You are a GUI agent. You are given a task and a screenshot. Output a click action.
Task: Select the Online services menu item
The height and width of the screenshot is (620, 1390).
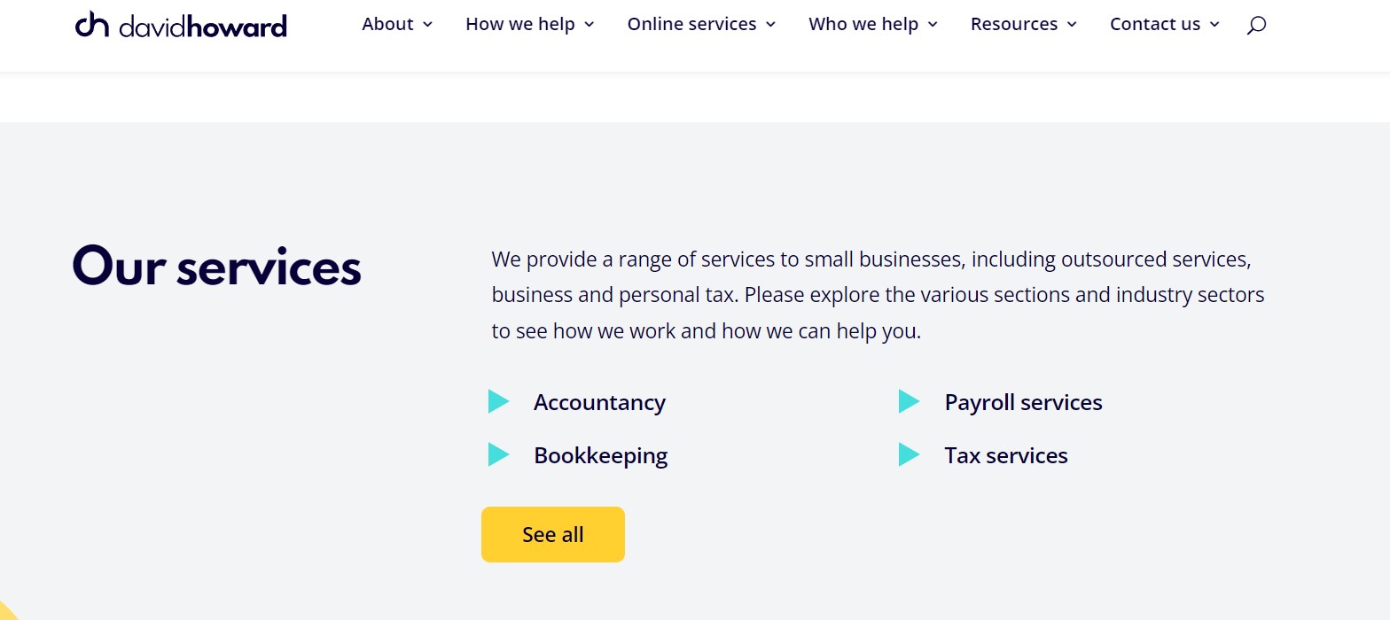tap(691, 25)
